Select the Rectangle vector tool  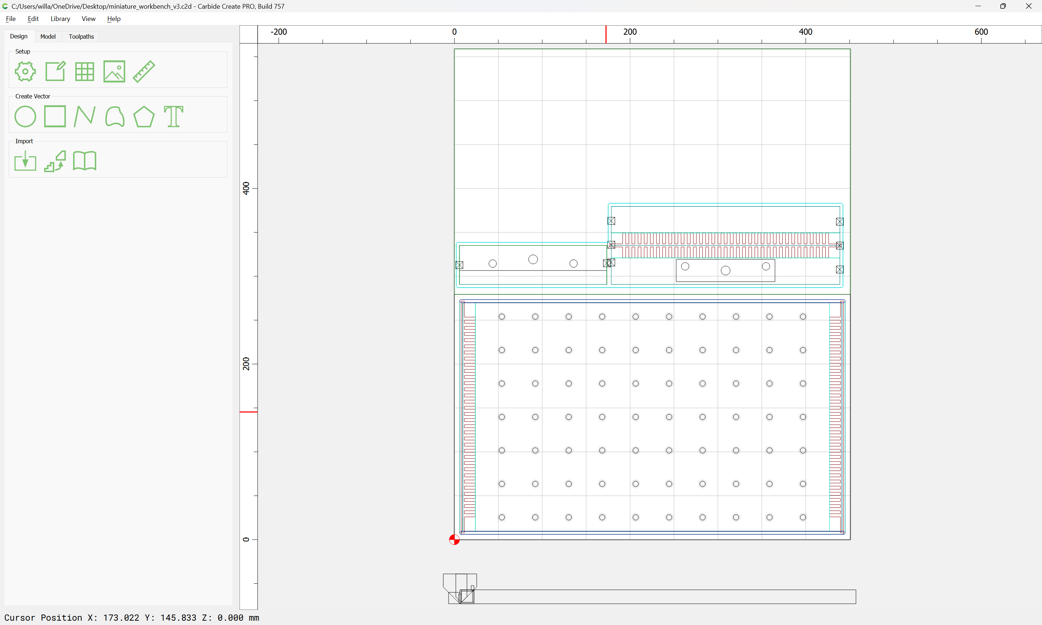pyautogui.click(x=55, y=116)
